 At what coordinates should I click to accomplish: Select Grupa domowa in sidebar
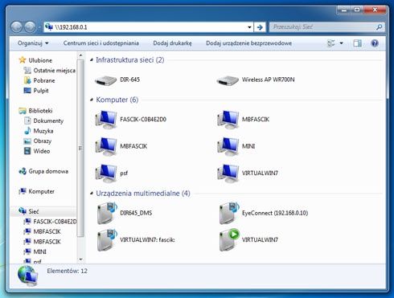(x=43, y=171)
